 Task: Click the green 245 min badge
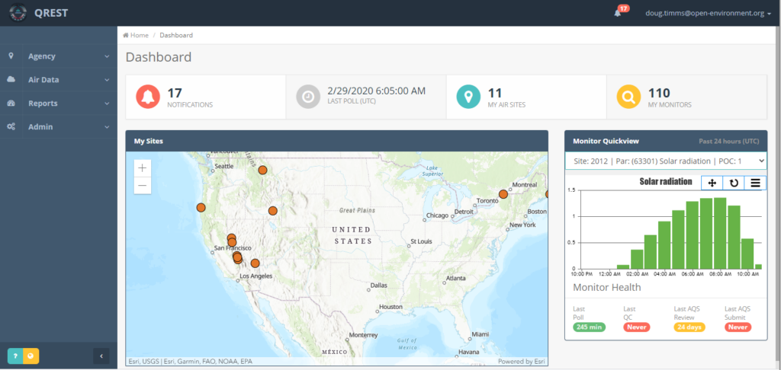coord(590,327)
